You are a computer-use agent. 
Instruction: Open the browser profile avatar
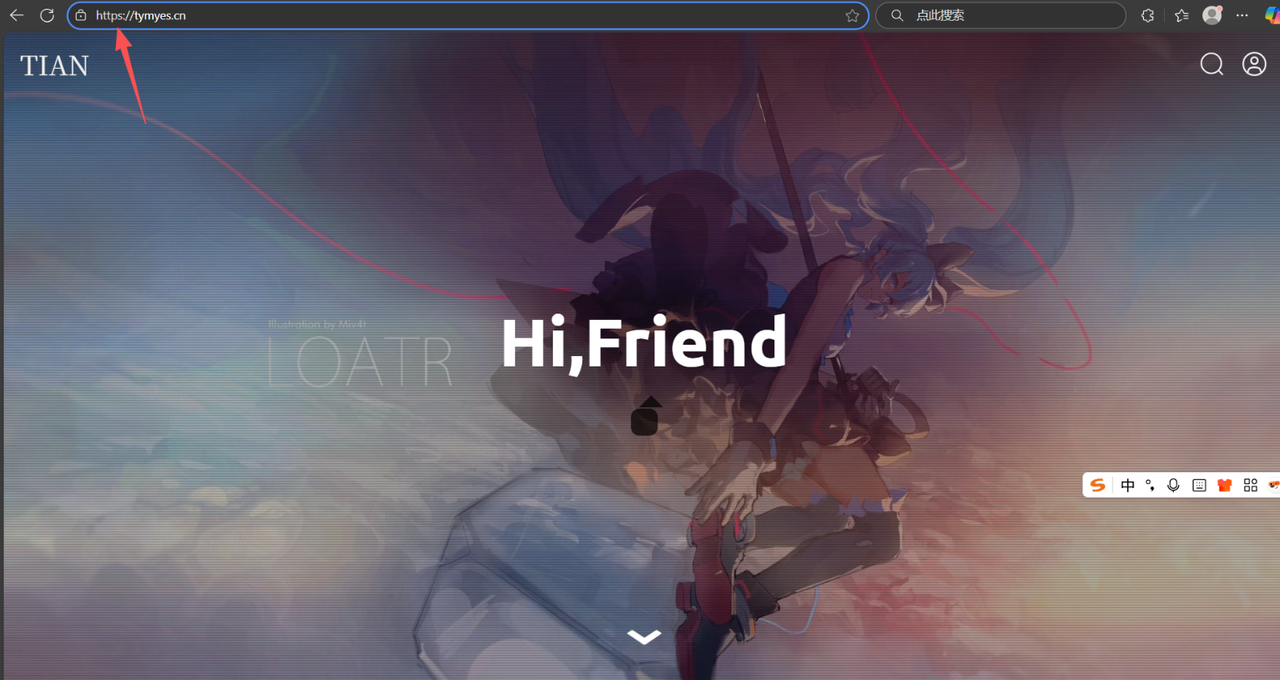coord(1212,15)
